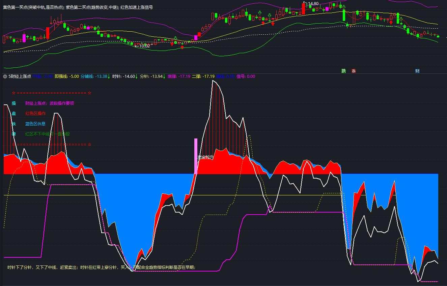Viewport: 447px width, 286px height.
Task: Collapse the indicator panel via the circled chevron
Action: (5, 76)
